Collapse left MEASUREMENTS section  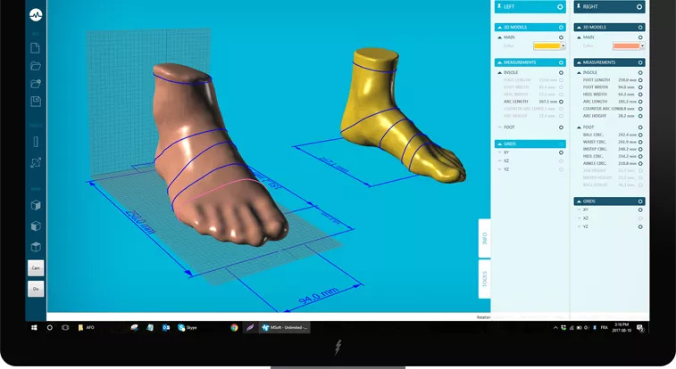pos(500,62)
